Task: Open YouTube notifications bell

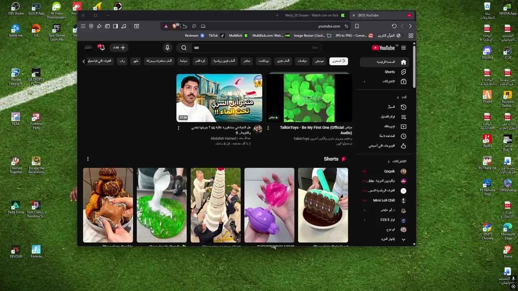Action: [x=101, y=48]
